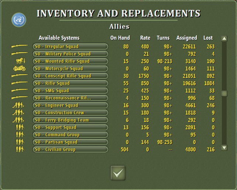Viewport: 237px width, 190px height.
Task: Click the rifle icon beside Military Police Squad
Action: [20, 53]
